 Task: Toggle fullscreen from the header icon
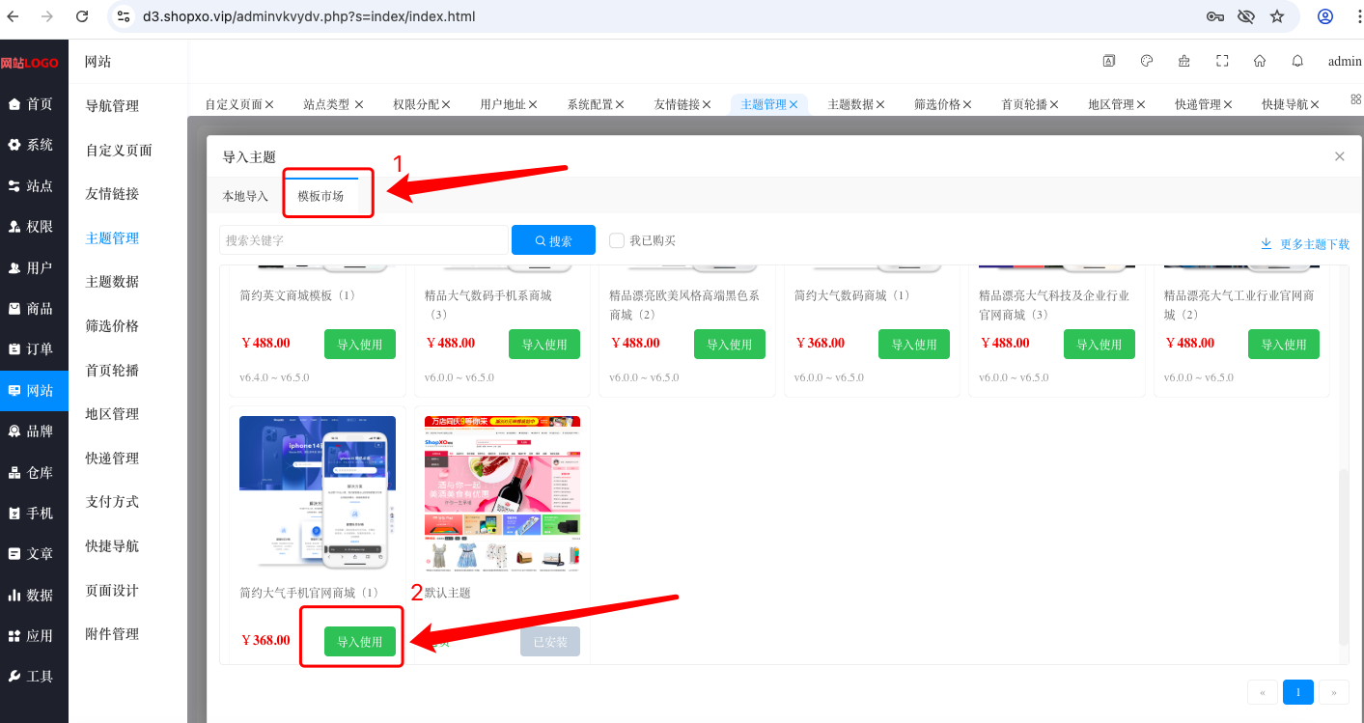(x=1222, y=61)
